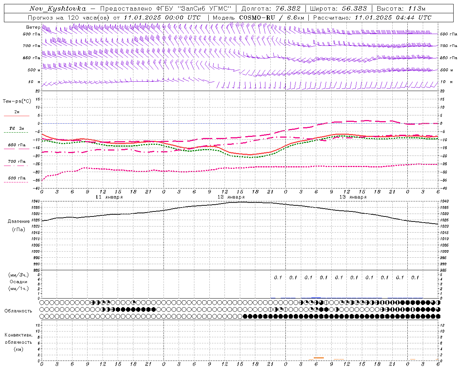Viewport: 459px width, 367px height.
Task: Click the 11 января date label
Action: pyautogui.click(x=109, y=197)
